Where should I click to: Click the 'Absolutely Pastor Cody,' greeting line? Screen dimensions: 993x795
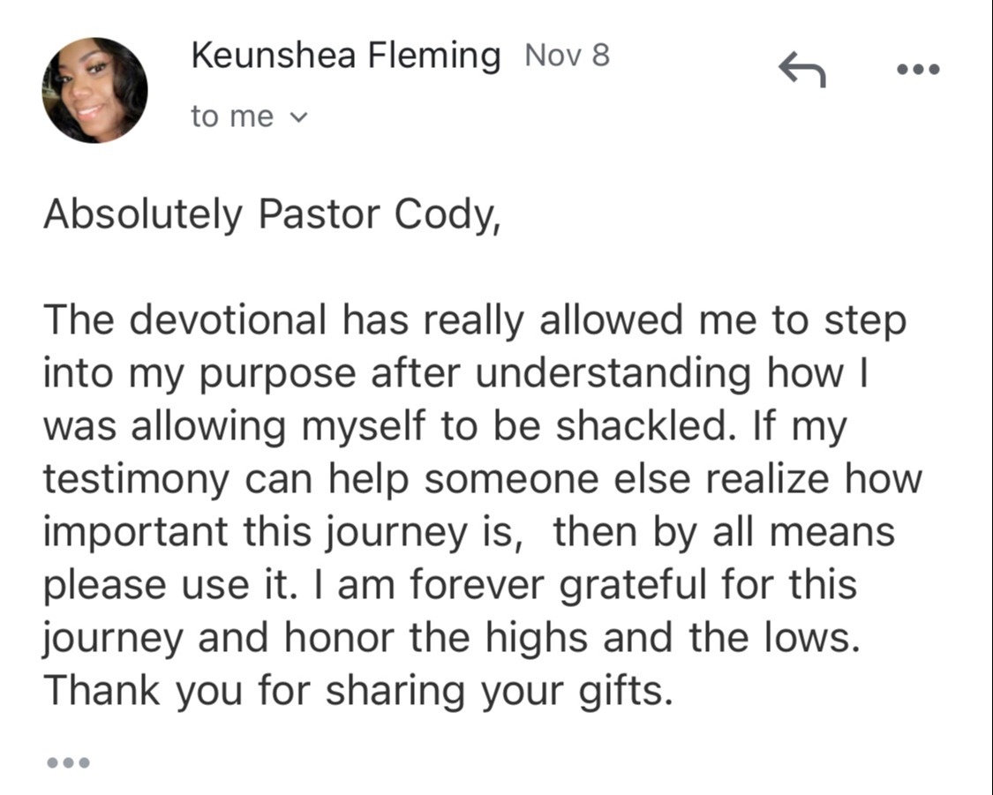[272, 216]
